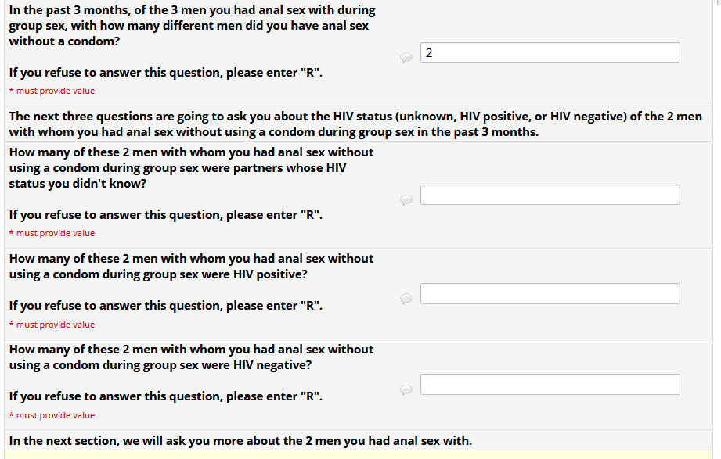Click 'must provide value' under HIV positive question
Image resolution: width=721 pixels, height=459 pixels.
(55, 325)
